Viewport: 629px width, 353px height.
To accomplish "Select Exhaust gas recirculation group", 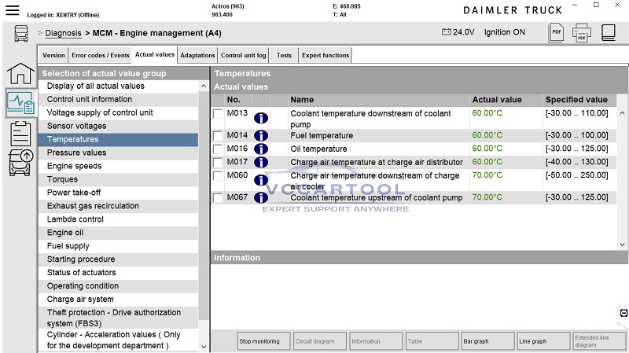I will pyautogui.click(x=119, y=206).
